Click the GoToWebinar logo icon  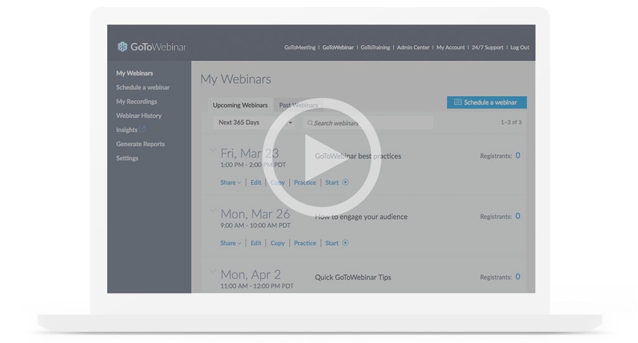[122, 47]
